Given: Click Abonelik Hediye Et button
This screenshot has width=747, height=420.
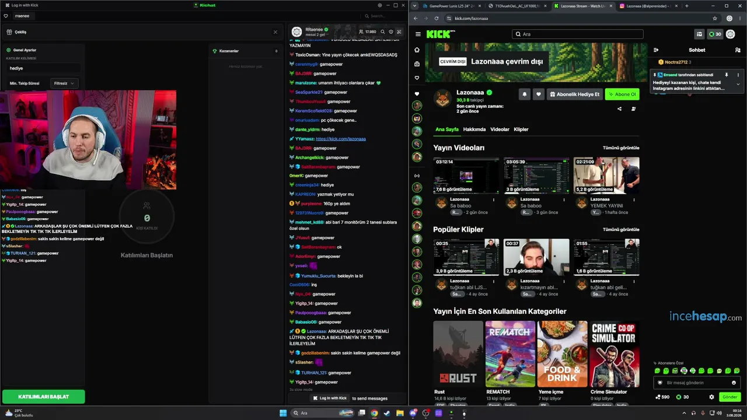Looking at the screenshot, I should pos(575,94).
